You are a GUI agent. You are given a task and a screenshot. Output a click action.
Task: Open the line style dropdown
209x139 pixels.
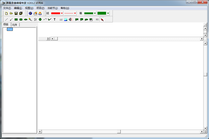click(x=75, y=13)
